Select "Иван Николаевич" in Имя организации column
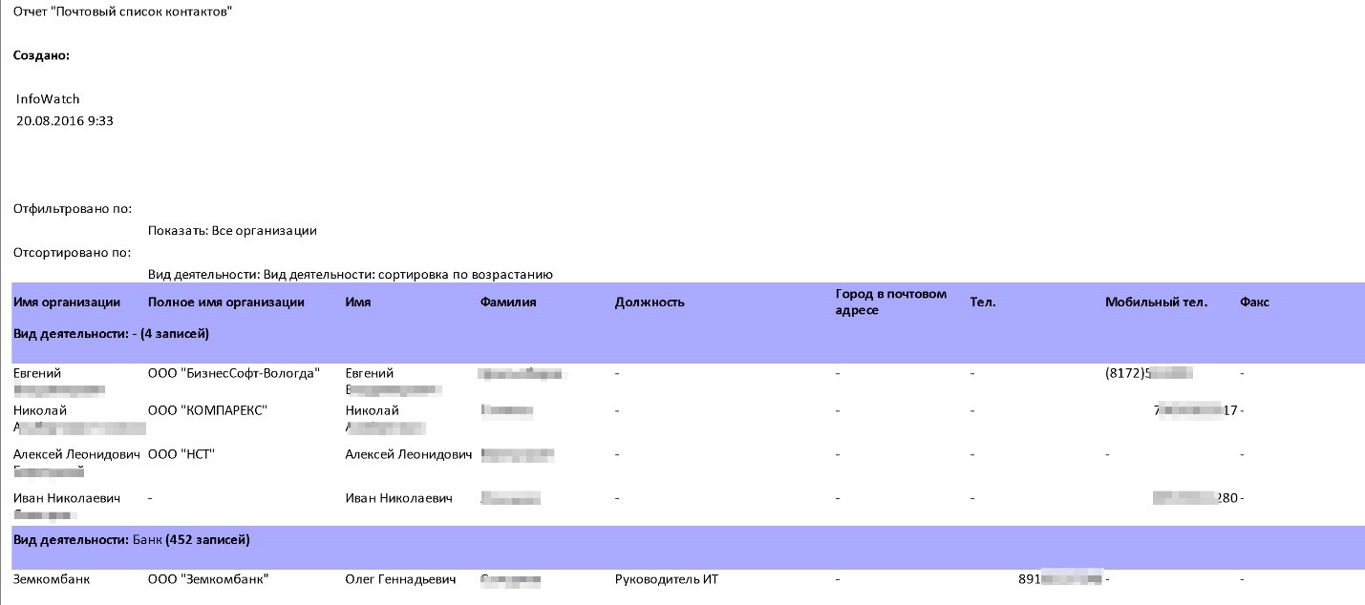 [x=68, y=498]
